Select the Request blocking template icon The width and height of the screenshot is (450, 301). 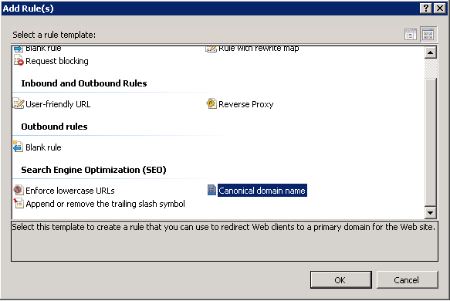(x=19, y=60)
